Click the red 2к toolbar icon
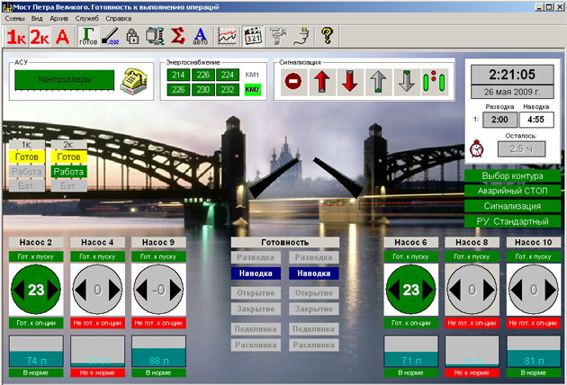 pos(39,37)
